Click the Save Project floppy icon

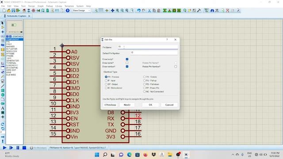13,11
